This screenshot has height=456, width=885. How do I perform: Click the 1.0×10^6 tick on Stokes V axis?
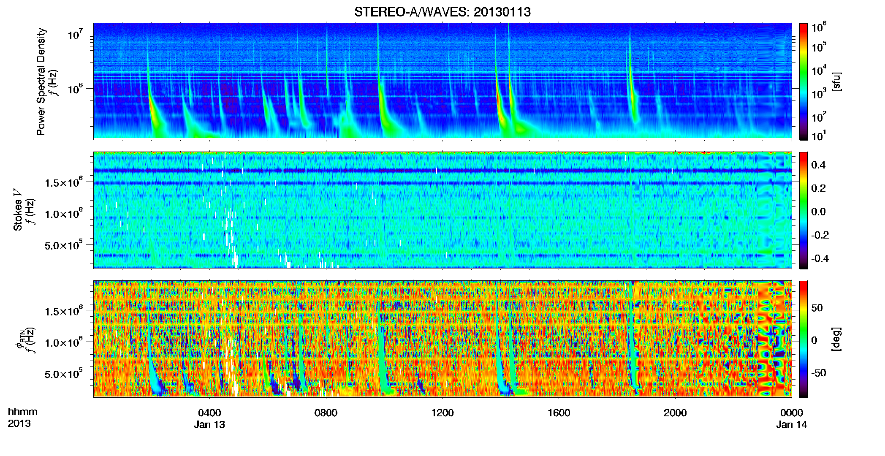[x=63, y=213]
